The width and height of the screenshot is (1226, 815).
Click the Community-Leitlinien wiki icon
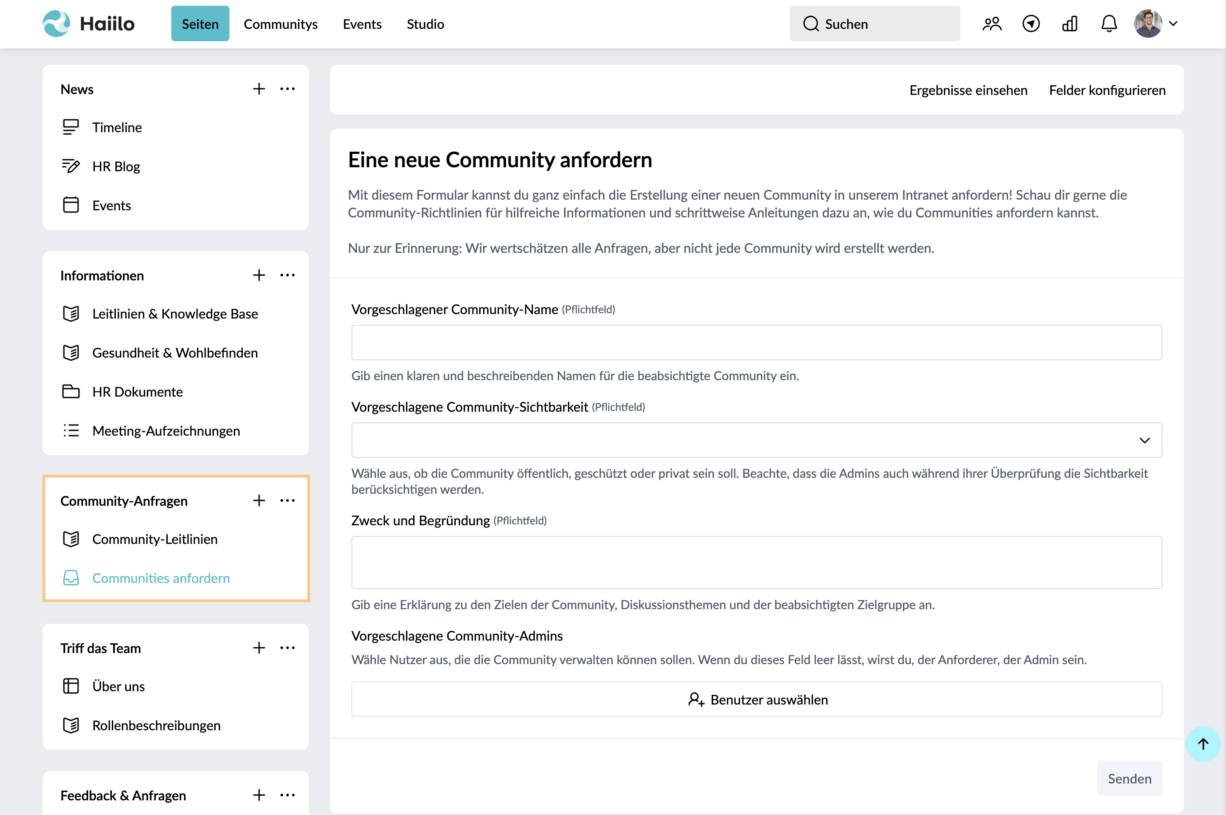coord(71,539)
